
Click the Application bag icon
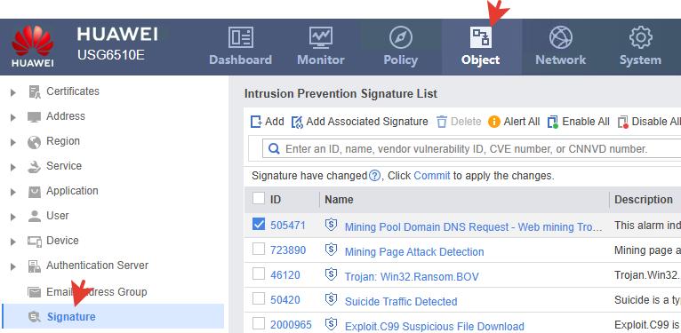pos(35,192)
